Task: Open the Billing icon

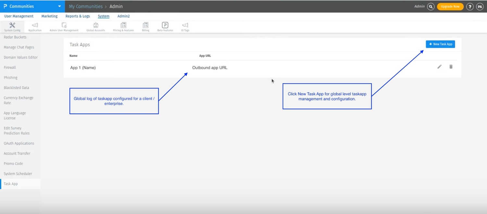Action: [x=145, y=27]
